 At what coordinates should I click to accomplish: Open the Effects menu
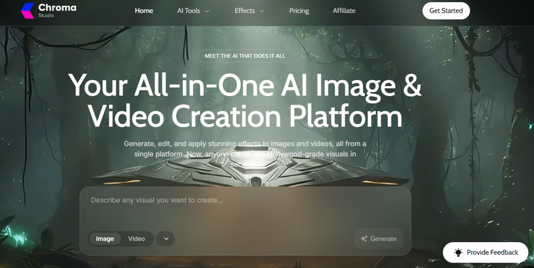click(244, 11)
